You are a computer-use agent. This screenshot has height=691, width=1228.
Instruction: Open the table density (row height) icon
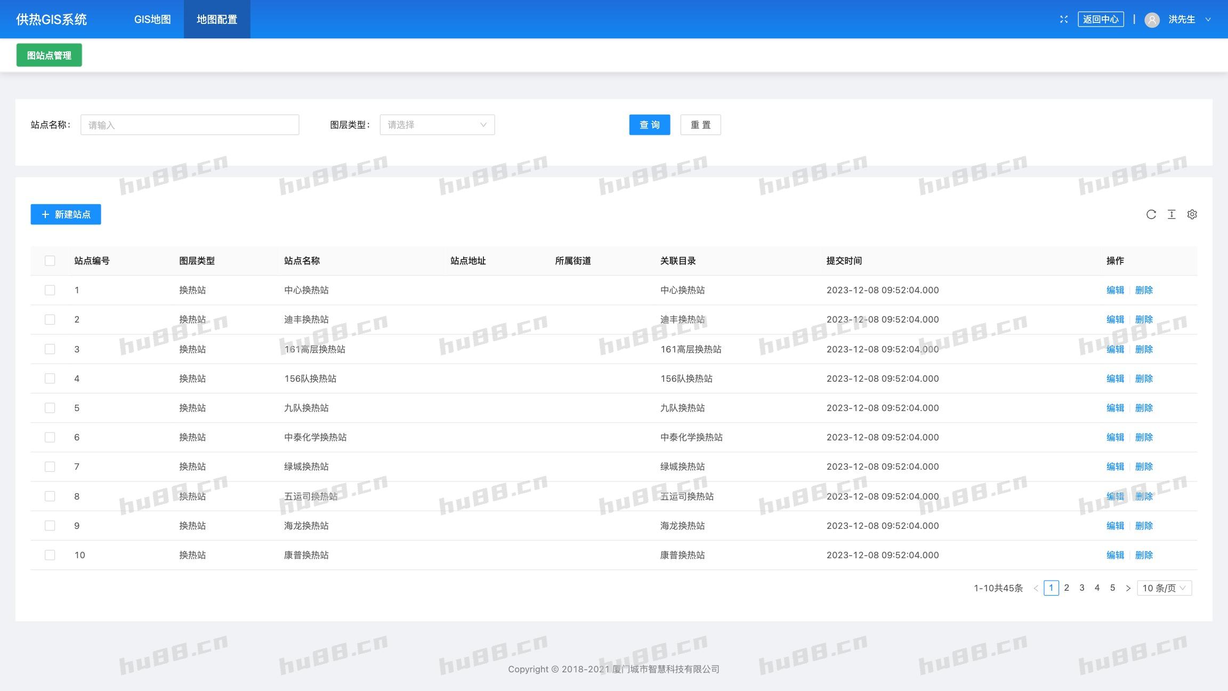click(1172, 214)
